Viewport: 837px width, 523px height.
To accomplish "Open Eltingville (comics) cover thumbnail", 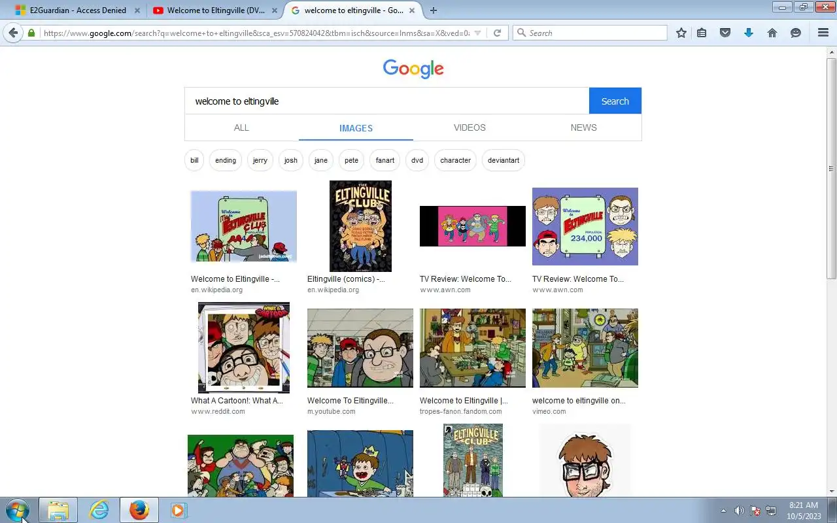I will 360,226.
